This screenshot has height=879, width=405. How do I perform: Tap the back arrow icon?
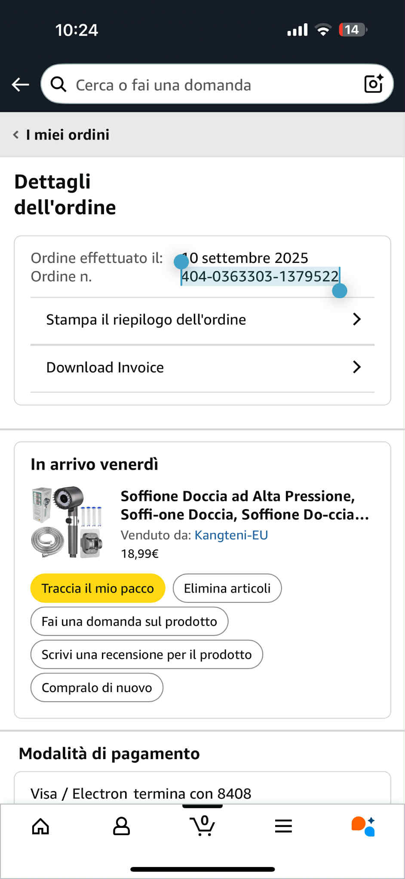20,85
